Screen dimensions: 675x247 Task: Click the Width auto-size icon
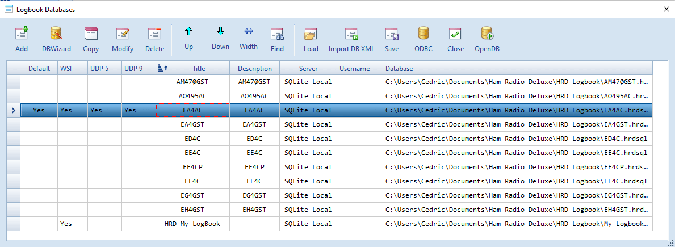pos(248,32)
